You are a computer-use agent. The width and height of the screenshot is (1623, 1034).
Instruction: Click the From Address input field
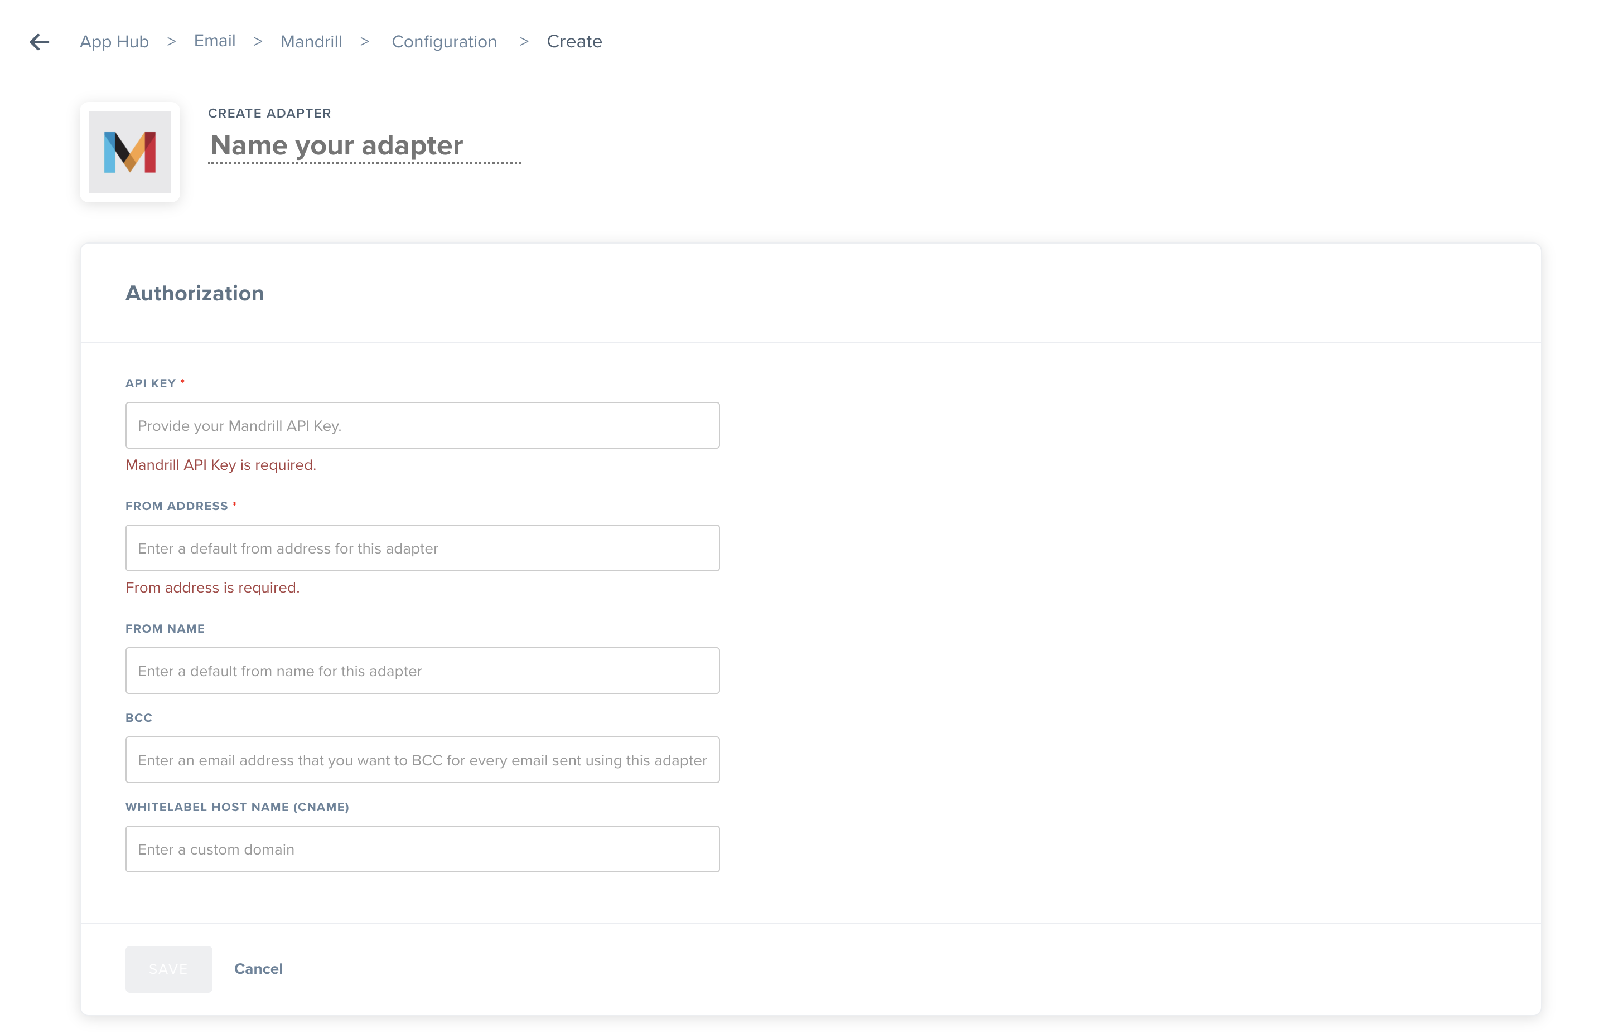coord(422,548)
